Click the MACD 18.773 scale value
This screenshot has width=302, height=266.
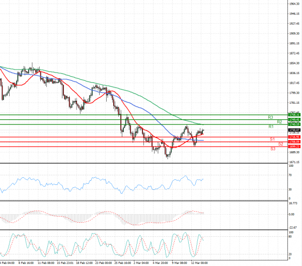[293, 203]
